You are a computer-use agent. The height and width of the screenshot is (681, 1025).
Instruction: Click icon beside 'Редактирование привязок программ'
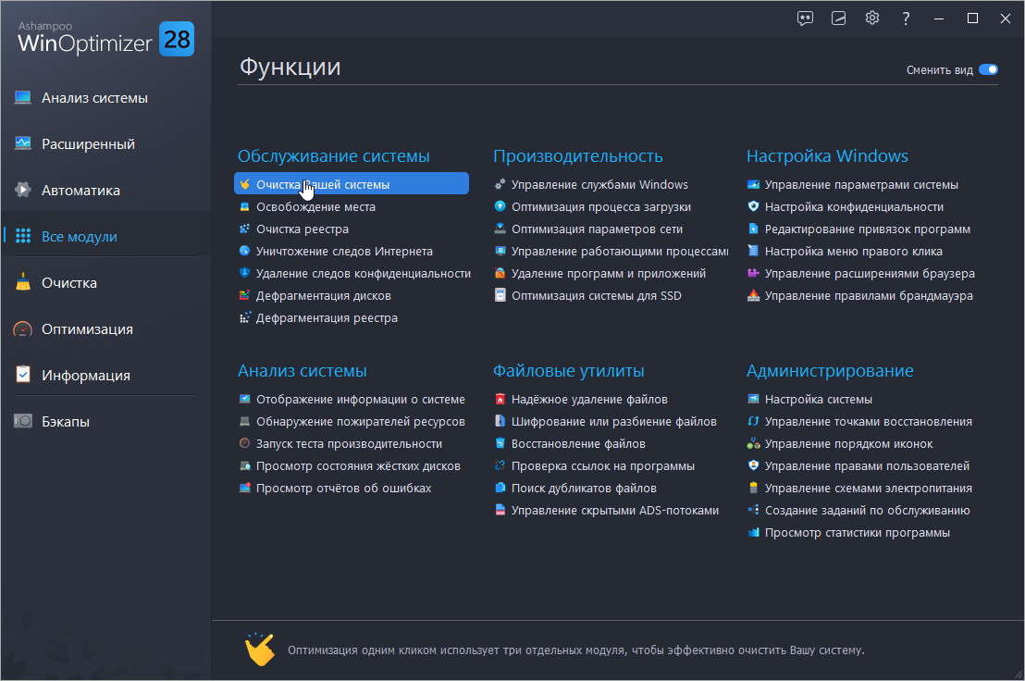[753, 229]
